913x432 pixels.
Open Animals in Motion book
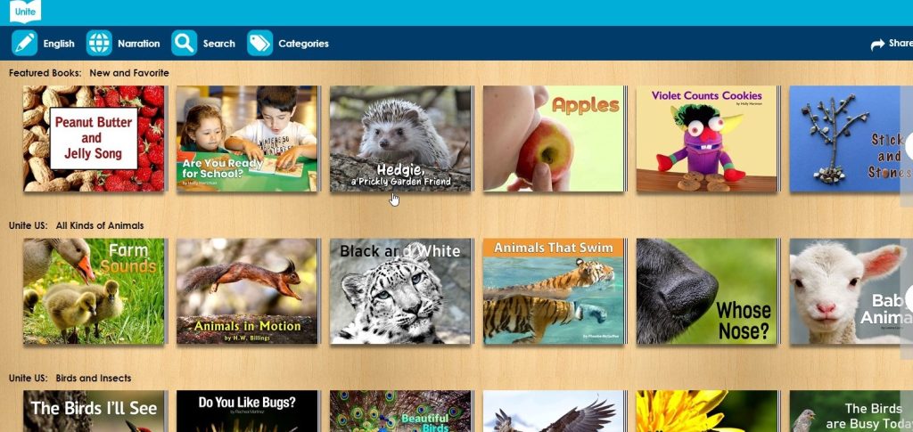click(248, 291)
